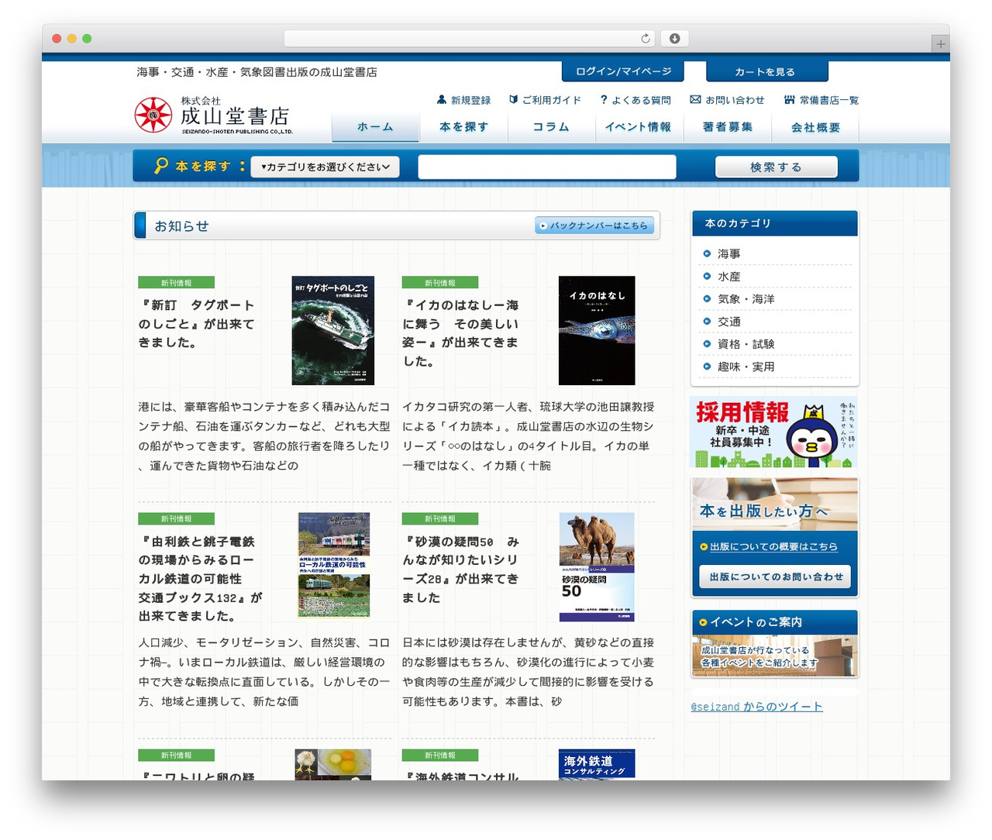This screenshot has height=840, width=992.
Task: Open a new browser tab with plus
Action: (x=940, y=44)
